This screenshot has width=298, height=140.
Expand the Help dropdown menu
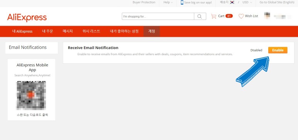tap(168, 2)
